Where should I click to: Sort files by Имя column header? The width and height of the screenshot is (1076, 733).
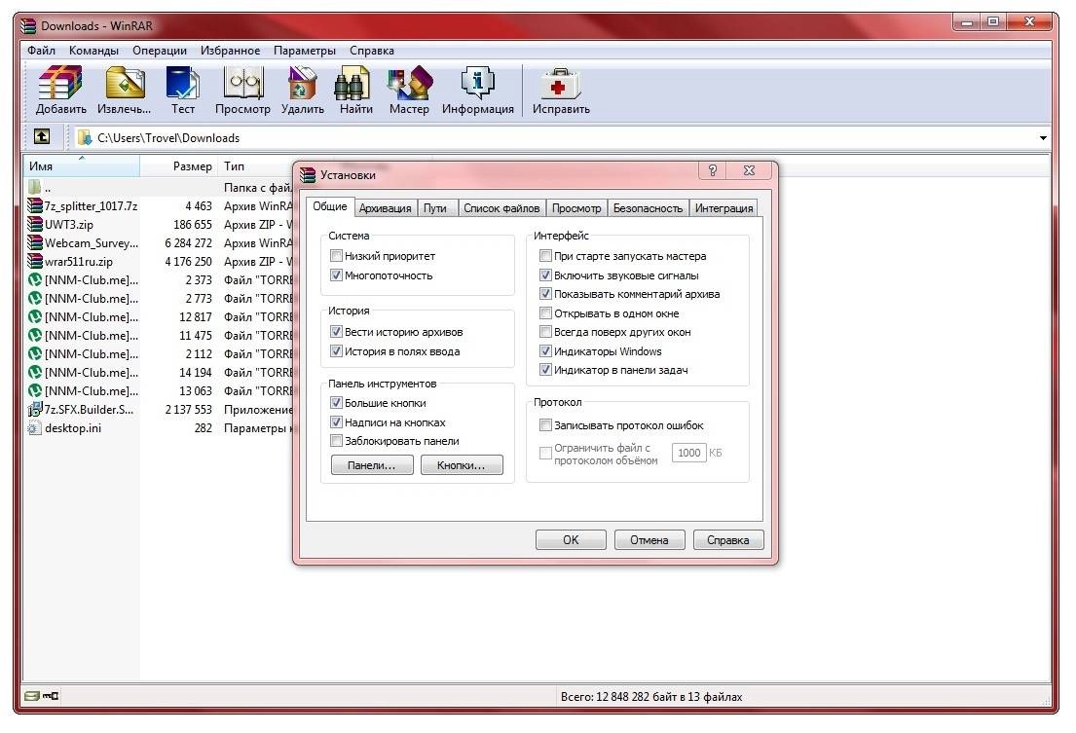click(x=82, y=165)
